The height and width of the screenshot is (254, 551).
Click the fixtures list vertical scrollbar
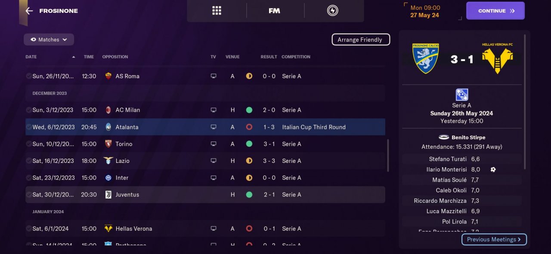tap(388, 155)
